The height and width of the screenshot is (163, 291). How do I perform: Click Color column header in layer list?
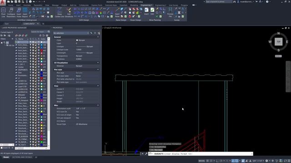click(44, 39)
